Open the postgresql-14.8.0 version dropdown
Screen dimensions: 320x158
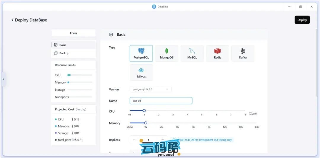[x=151, y=89]
